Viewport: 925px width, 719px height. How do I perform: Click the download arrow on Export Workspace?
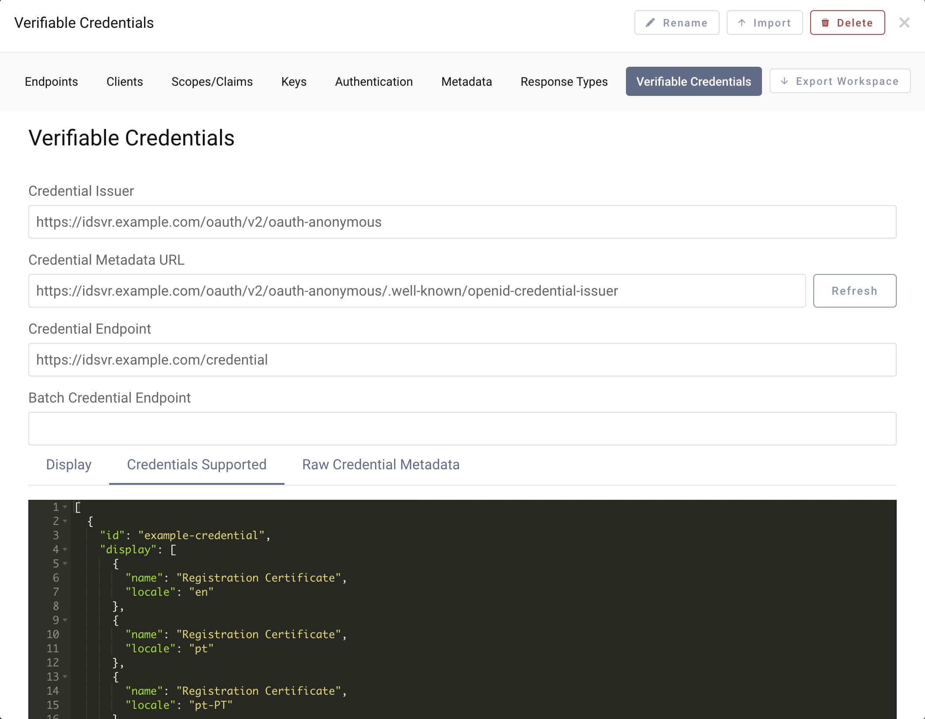click(785, 81)
